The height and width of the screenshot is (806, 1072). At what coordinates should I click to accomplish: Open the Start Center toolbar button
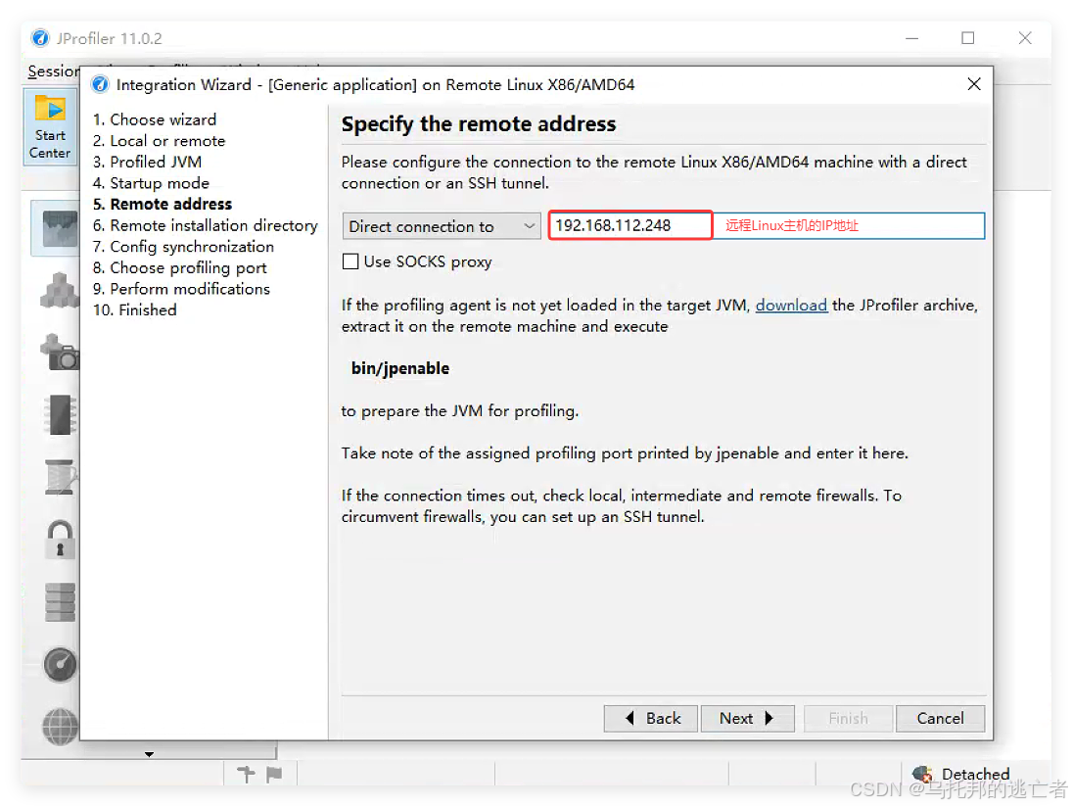coord(50,127)
